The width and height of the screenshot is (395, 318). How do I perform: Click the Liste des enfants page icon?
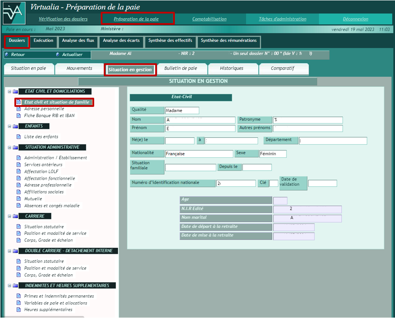[x=19, y=137]
